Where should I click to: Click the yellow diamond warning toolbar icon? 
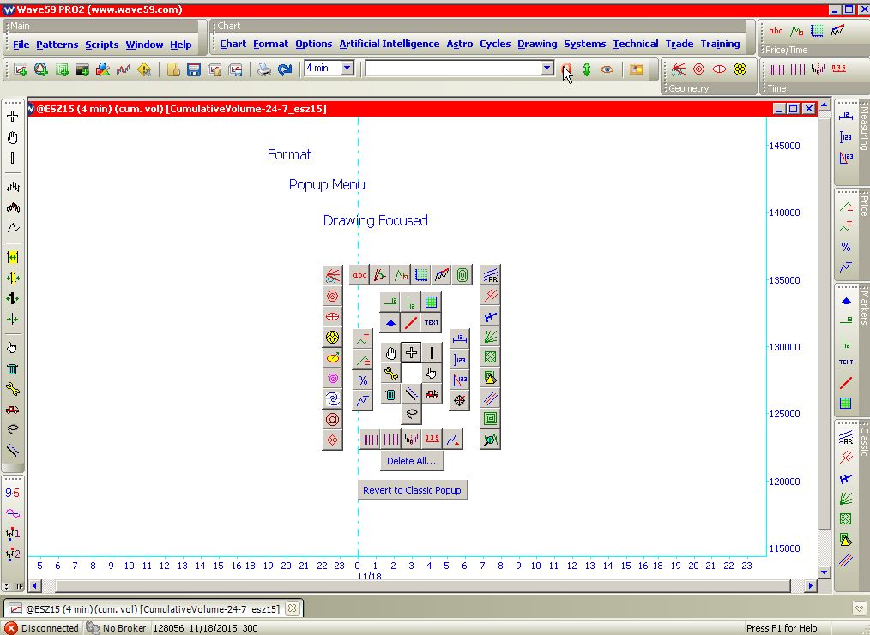(144, 69)
